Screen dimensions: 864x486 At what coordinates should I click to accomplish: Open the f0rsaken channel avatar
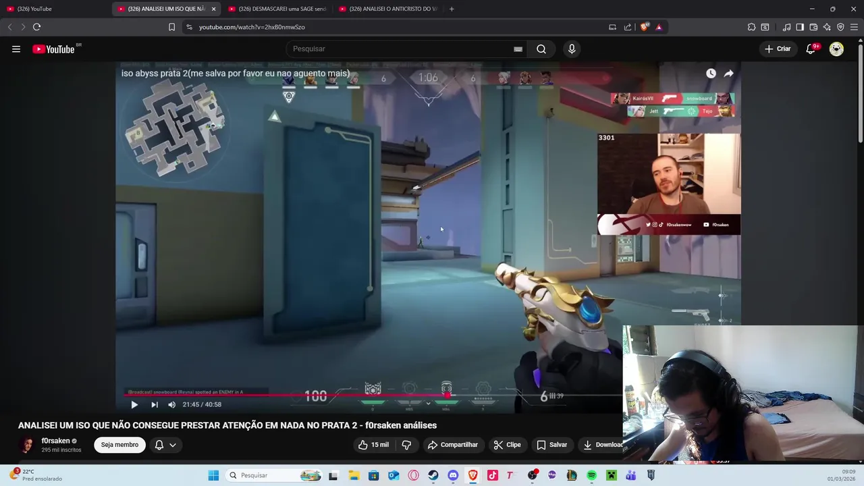(x=27, y=445)
